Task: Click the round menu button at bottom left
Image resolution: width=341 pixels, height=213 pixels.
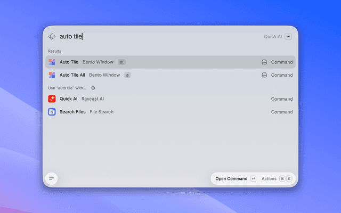Action: click(52, 179)
